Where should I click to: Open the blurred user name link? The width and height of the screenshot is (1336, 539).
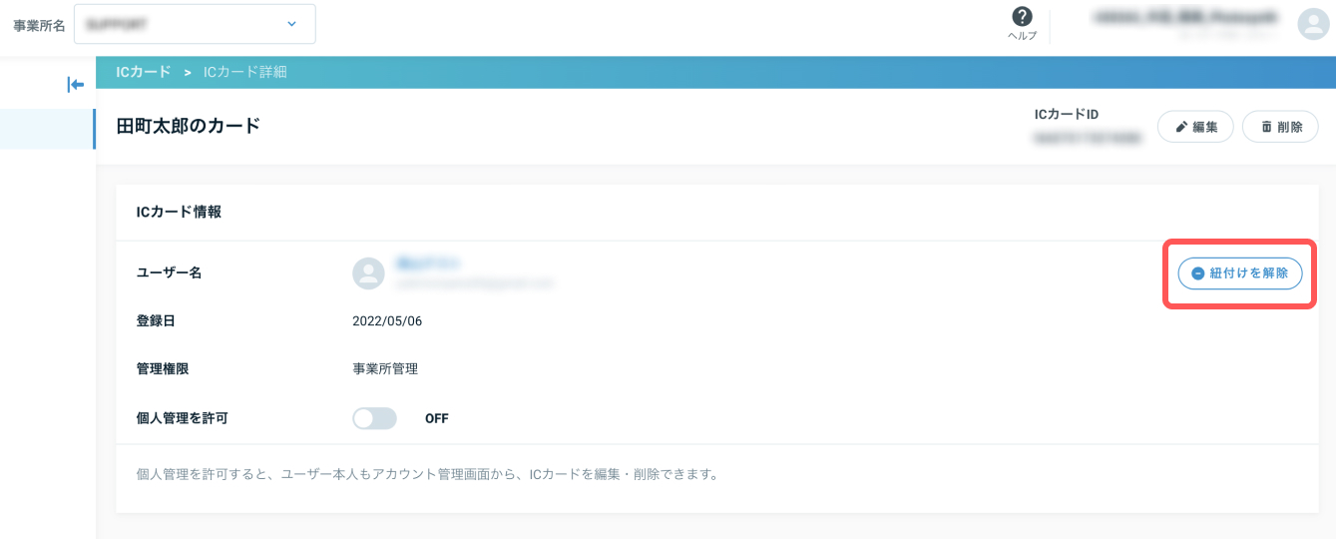click(x=427, y=264)
